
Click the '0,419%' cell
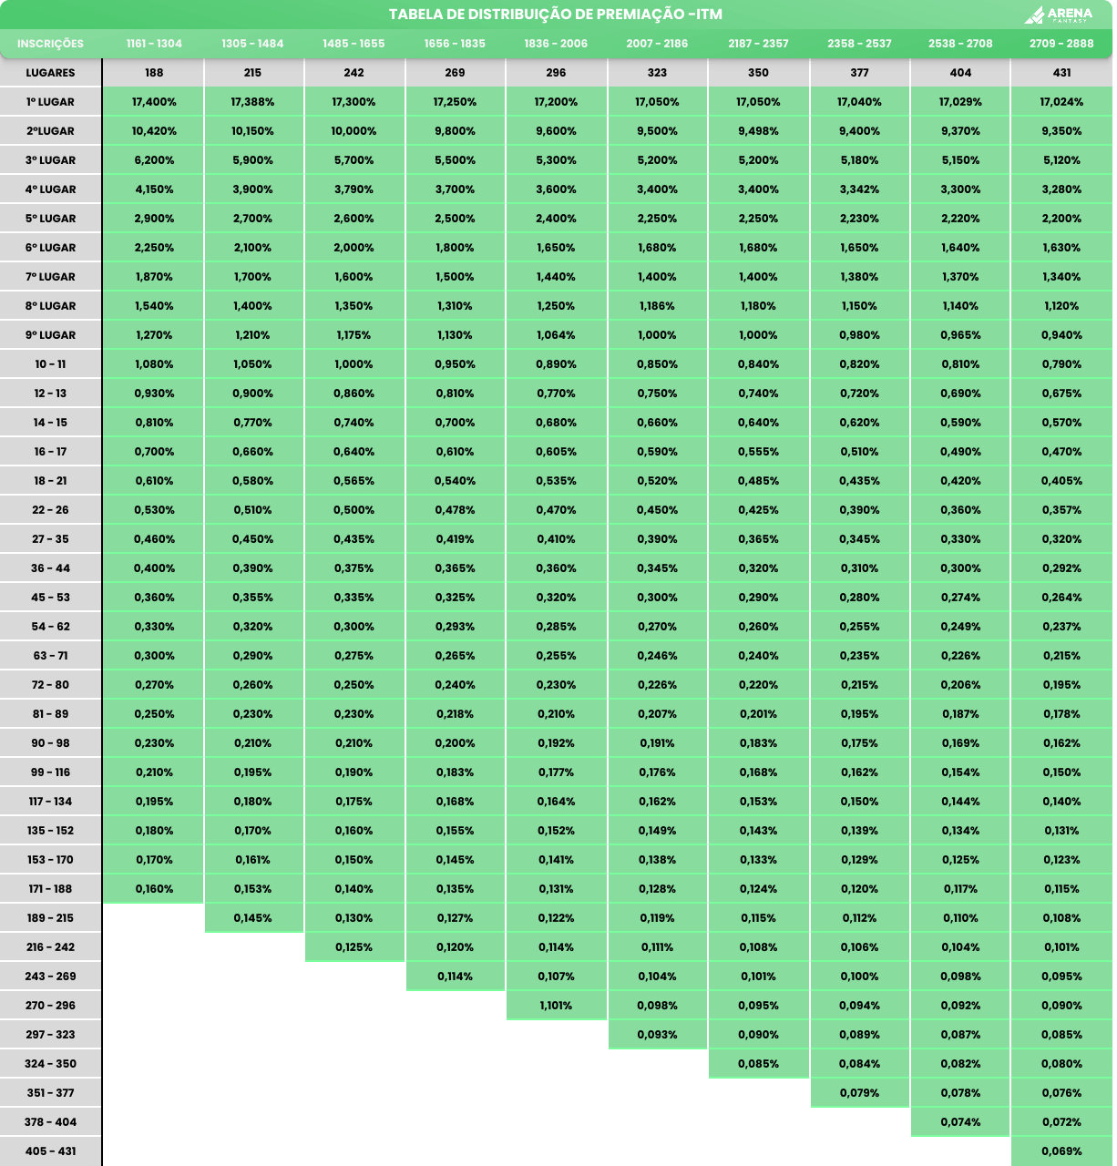pos(455,539)
